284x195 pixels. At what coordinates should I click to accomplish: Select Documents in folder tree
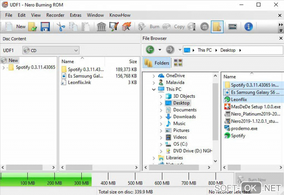[x=185, y=110]
